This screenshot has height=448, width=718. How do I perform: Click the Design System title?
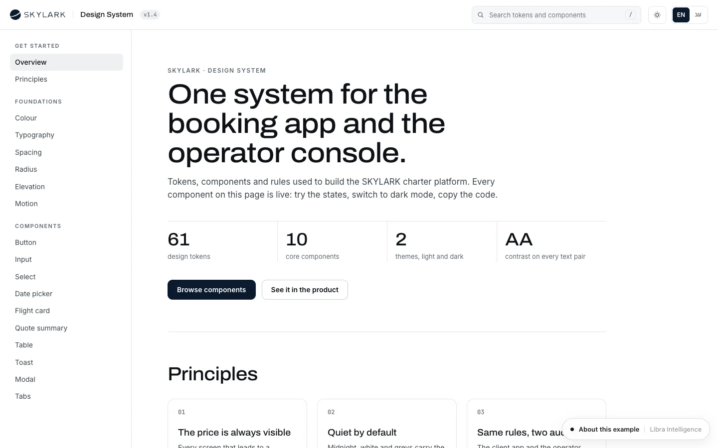point(107,14)
